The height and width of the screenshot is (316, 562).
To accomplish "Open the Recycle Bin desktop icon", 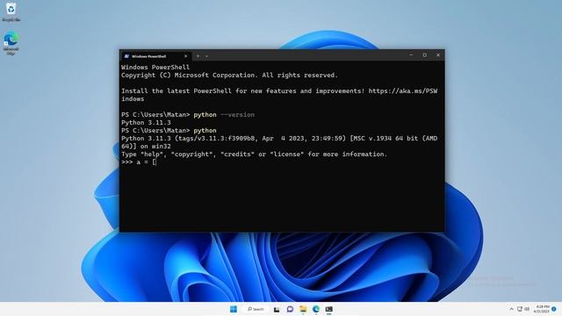I will tap(11, 11).
